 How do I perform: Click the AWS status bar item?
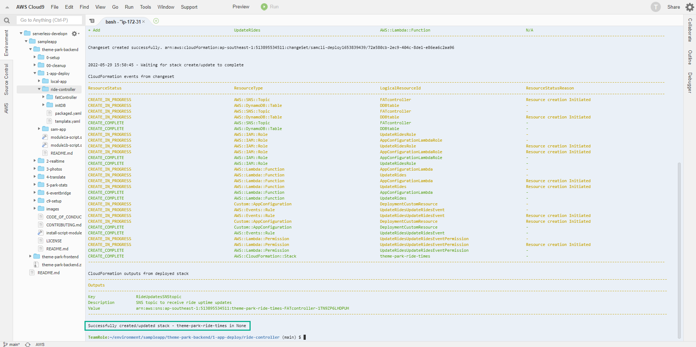(40, 344)
